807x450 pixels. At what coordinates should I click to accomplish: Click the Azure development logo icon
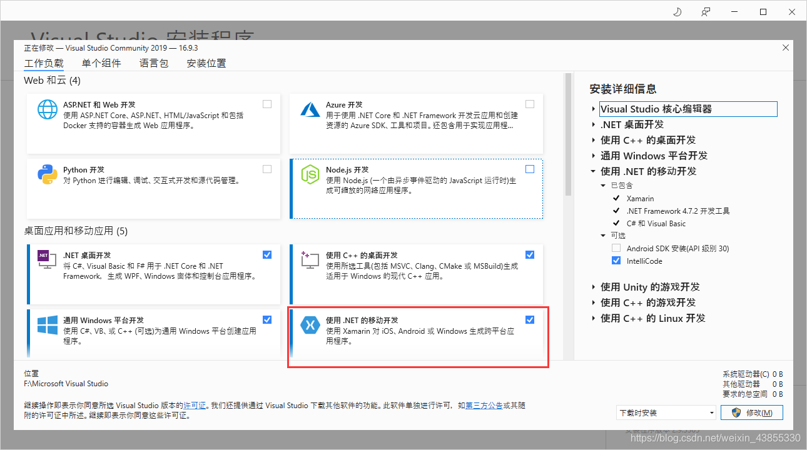(310, 110)
